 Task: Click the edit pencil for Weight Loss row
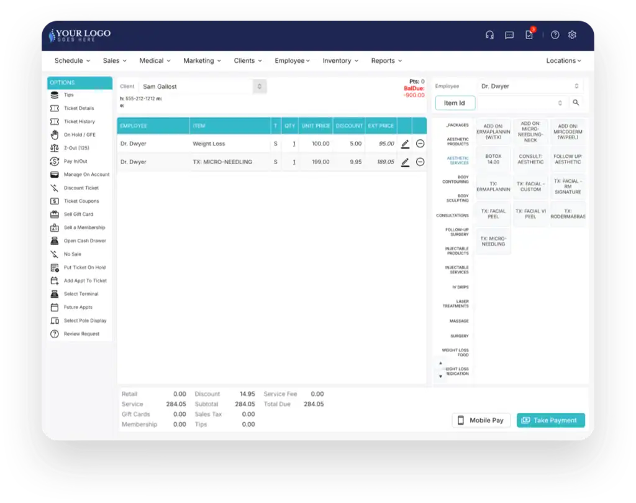(405, 144)
